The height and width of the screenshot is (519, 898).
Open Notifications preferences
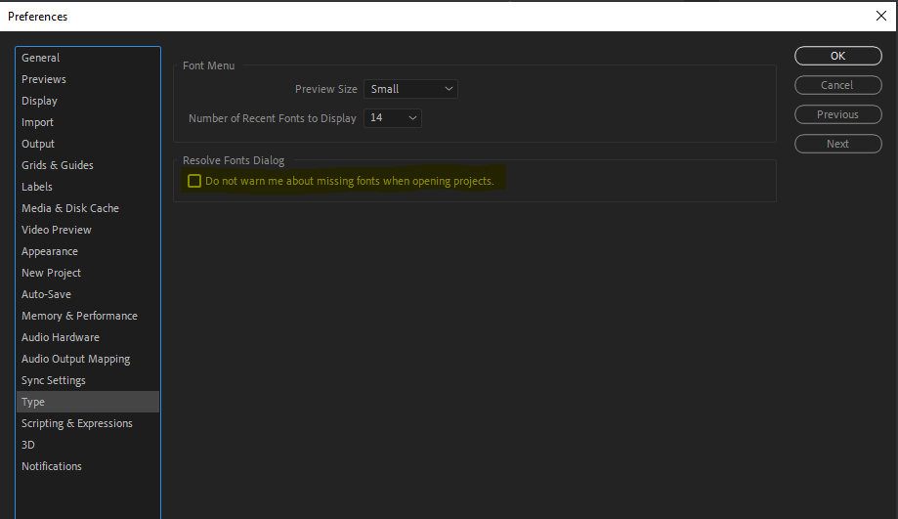[x=88, y=466]
